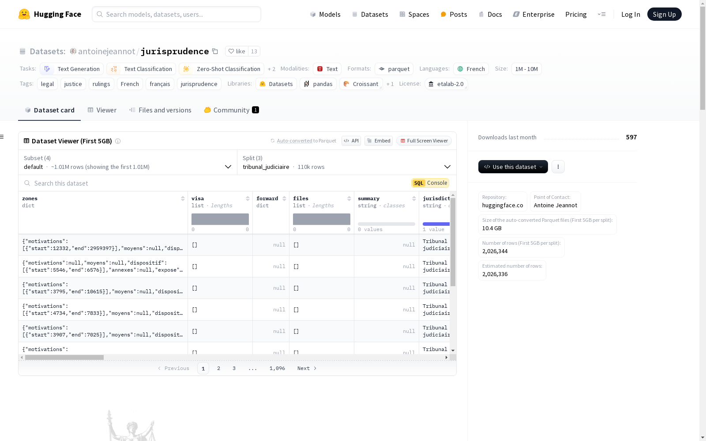This screenshot has height=441, width=706.
Task: Click the etalab-2.0 license tag
Action: [x=446, y=84]
